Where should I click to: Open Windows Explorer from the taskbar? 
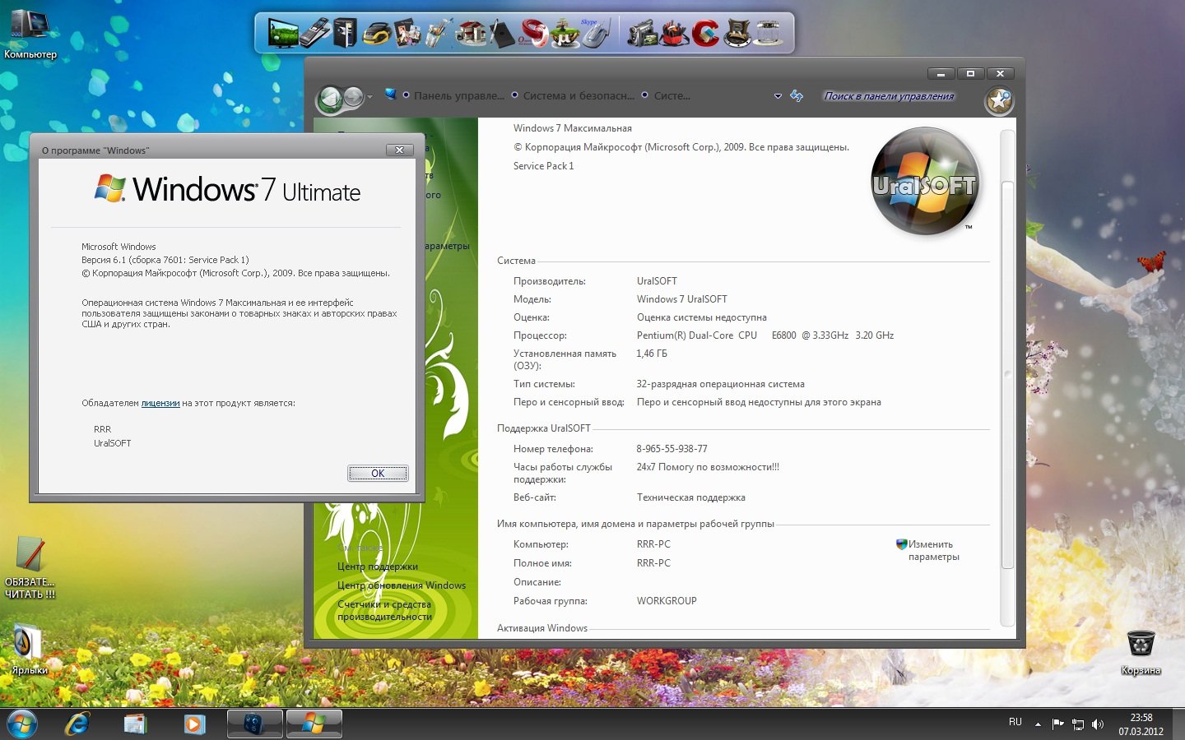tap(135, 724)
